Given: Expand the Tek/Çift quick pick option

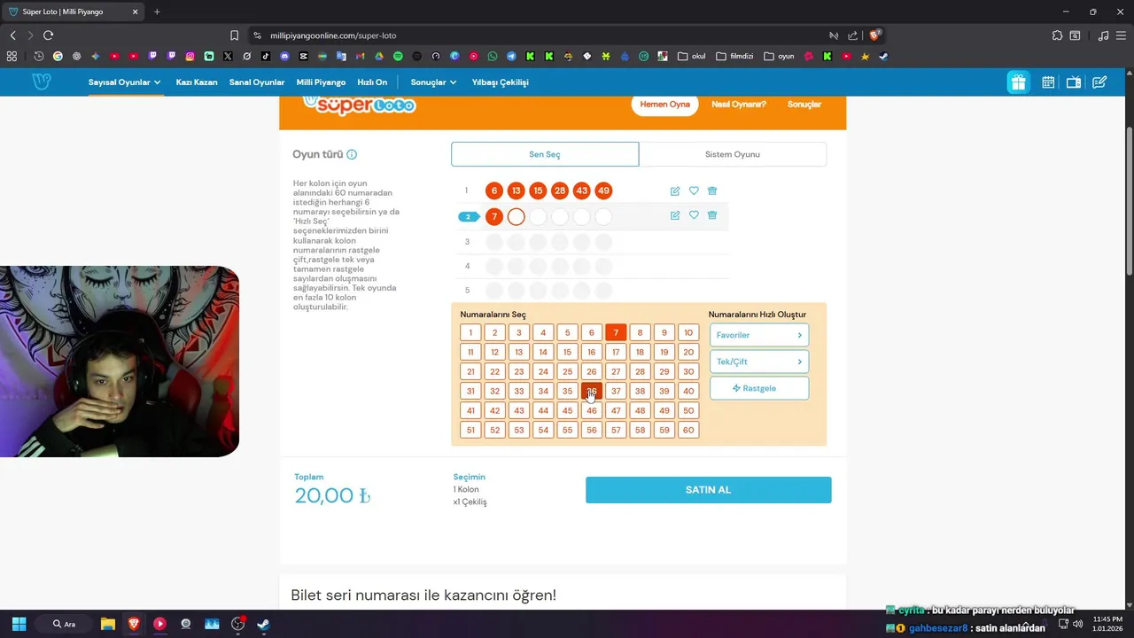Looking at the screenshot, I should (759, 362).
